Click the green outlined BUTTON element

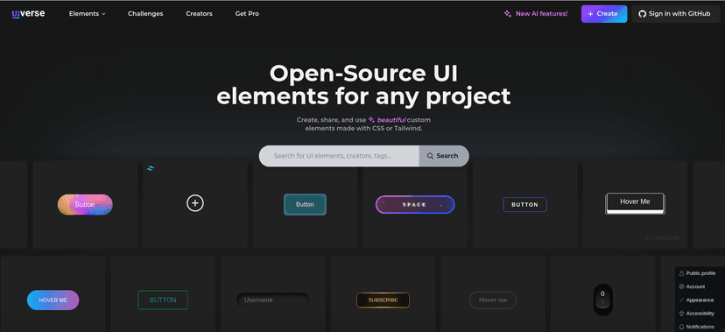pyautogui.click(x=163, y=300)
